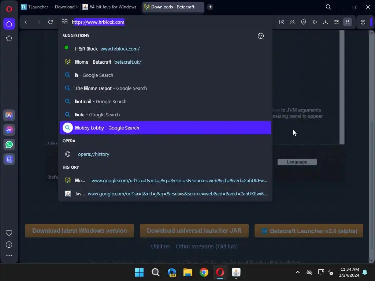Select hulu Google Search suggestion
This screenshot has width=375, height=281.
click(165, 115)
